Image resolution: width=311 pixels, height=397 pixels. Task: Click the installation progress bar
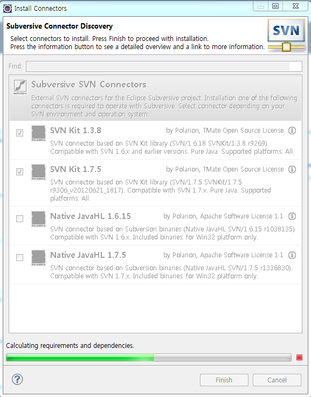[x=149, y=358]
